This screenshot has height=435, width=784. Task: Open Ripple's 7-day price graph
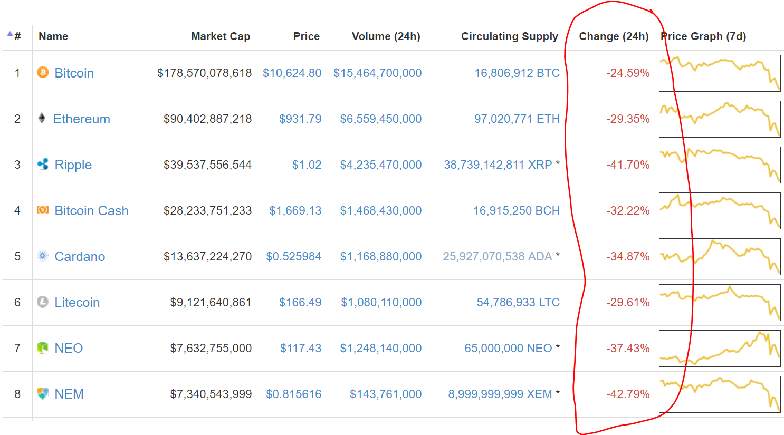tap(720, 165)
